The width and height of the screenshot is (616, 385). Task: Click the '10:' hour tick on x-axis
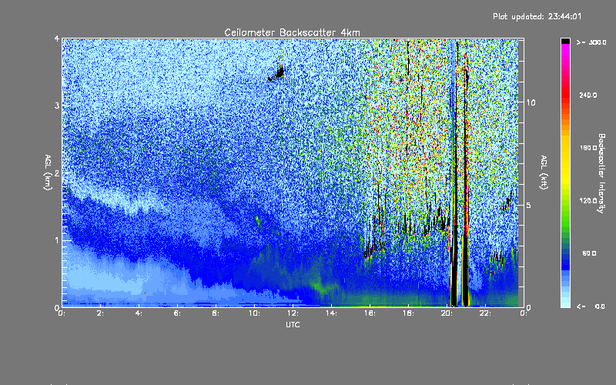point(254,313)
